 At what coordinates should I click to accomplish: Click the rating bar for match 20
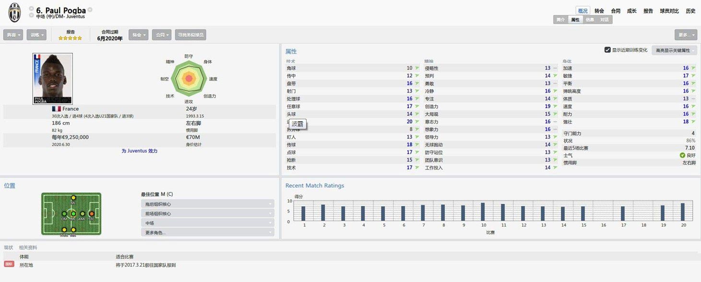tap(682, 212)
